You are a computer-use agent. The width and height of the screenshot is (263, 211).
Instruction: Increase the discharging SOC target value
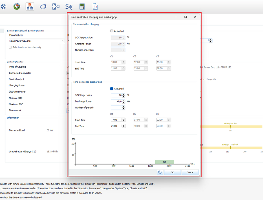pyautogui.click(x=123, y=94)
